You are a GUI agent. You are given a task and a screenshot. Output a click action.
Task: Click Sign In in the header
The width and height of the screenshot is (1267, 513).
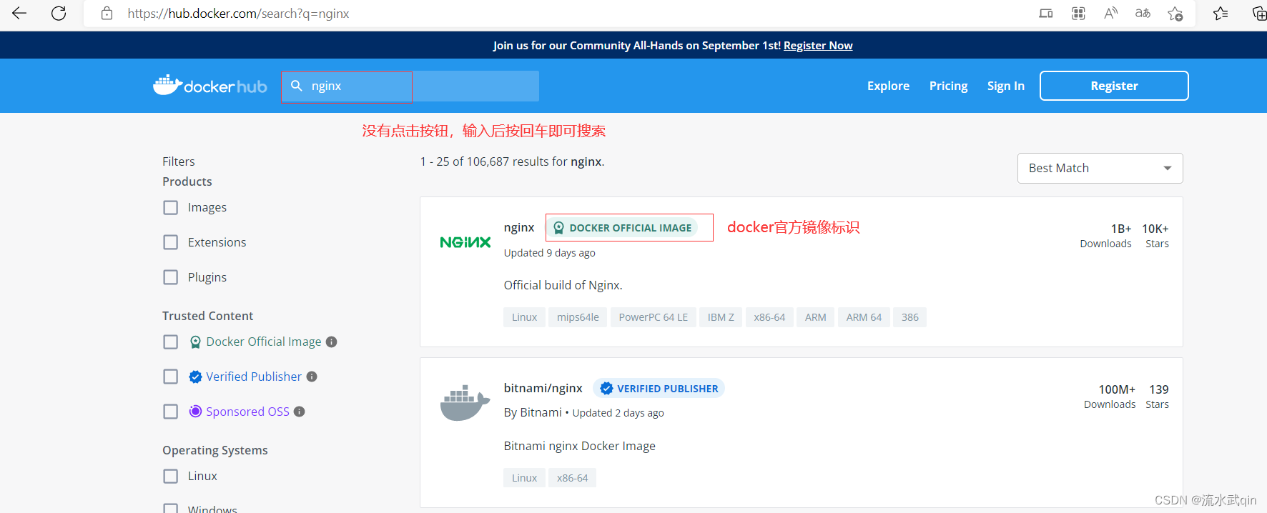click(x=1005, y=86)
